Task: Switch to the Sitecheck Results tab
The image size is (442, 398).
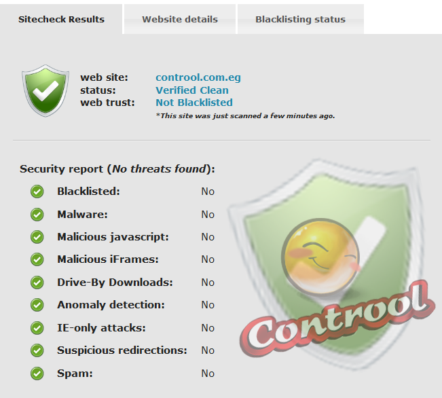Action: [x=61, y=19]
